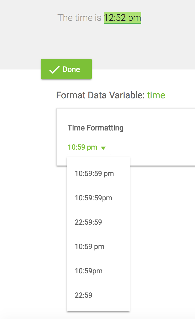Choose the 10:59pm compact format option
Image resolution: width=195 pixels, height=319 pixels.
(x=88, y=271)
